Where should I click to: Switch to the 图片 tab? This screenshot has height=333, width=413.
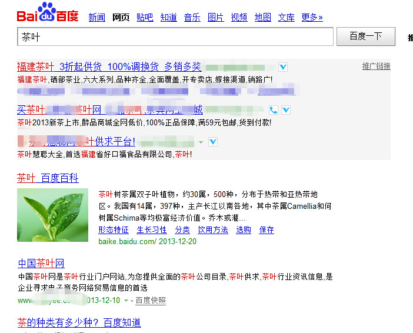point(215,18)
